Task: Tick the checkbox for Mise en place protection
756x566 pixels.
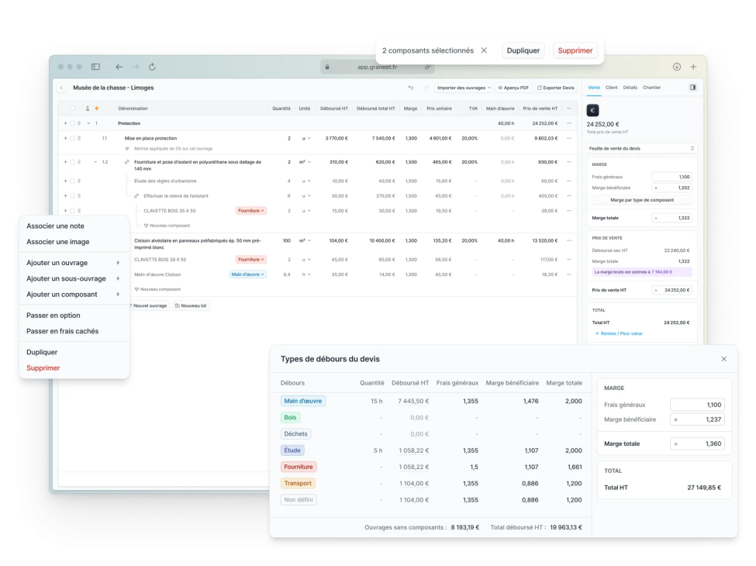Action: coord(72,138)
